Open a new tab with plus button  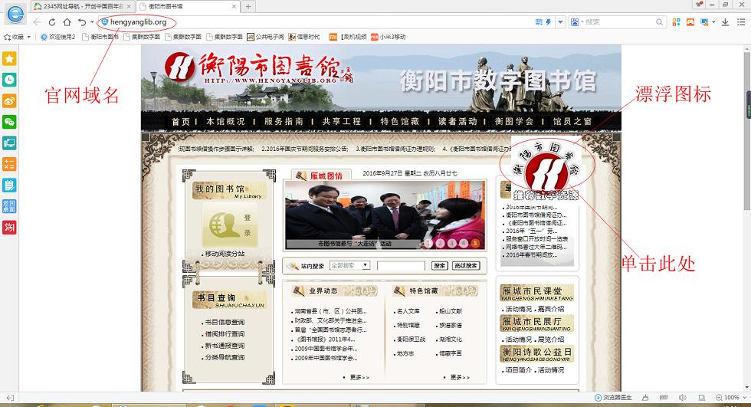[x=248, y=6]
